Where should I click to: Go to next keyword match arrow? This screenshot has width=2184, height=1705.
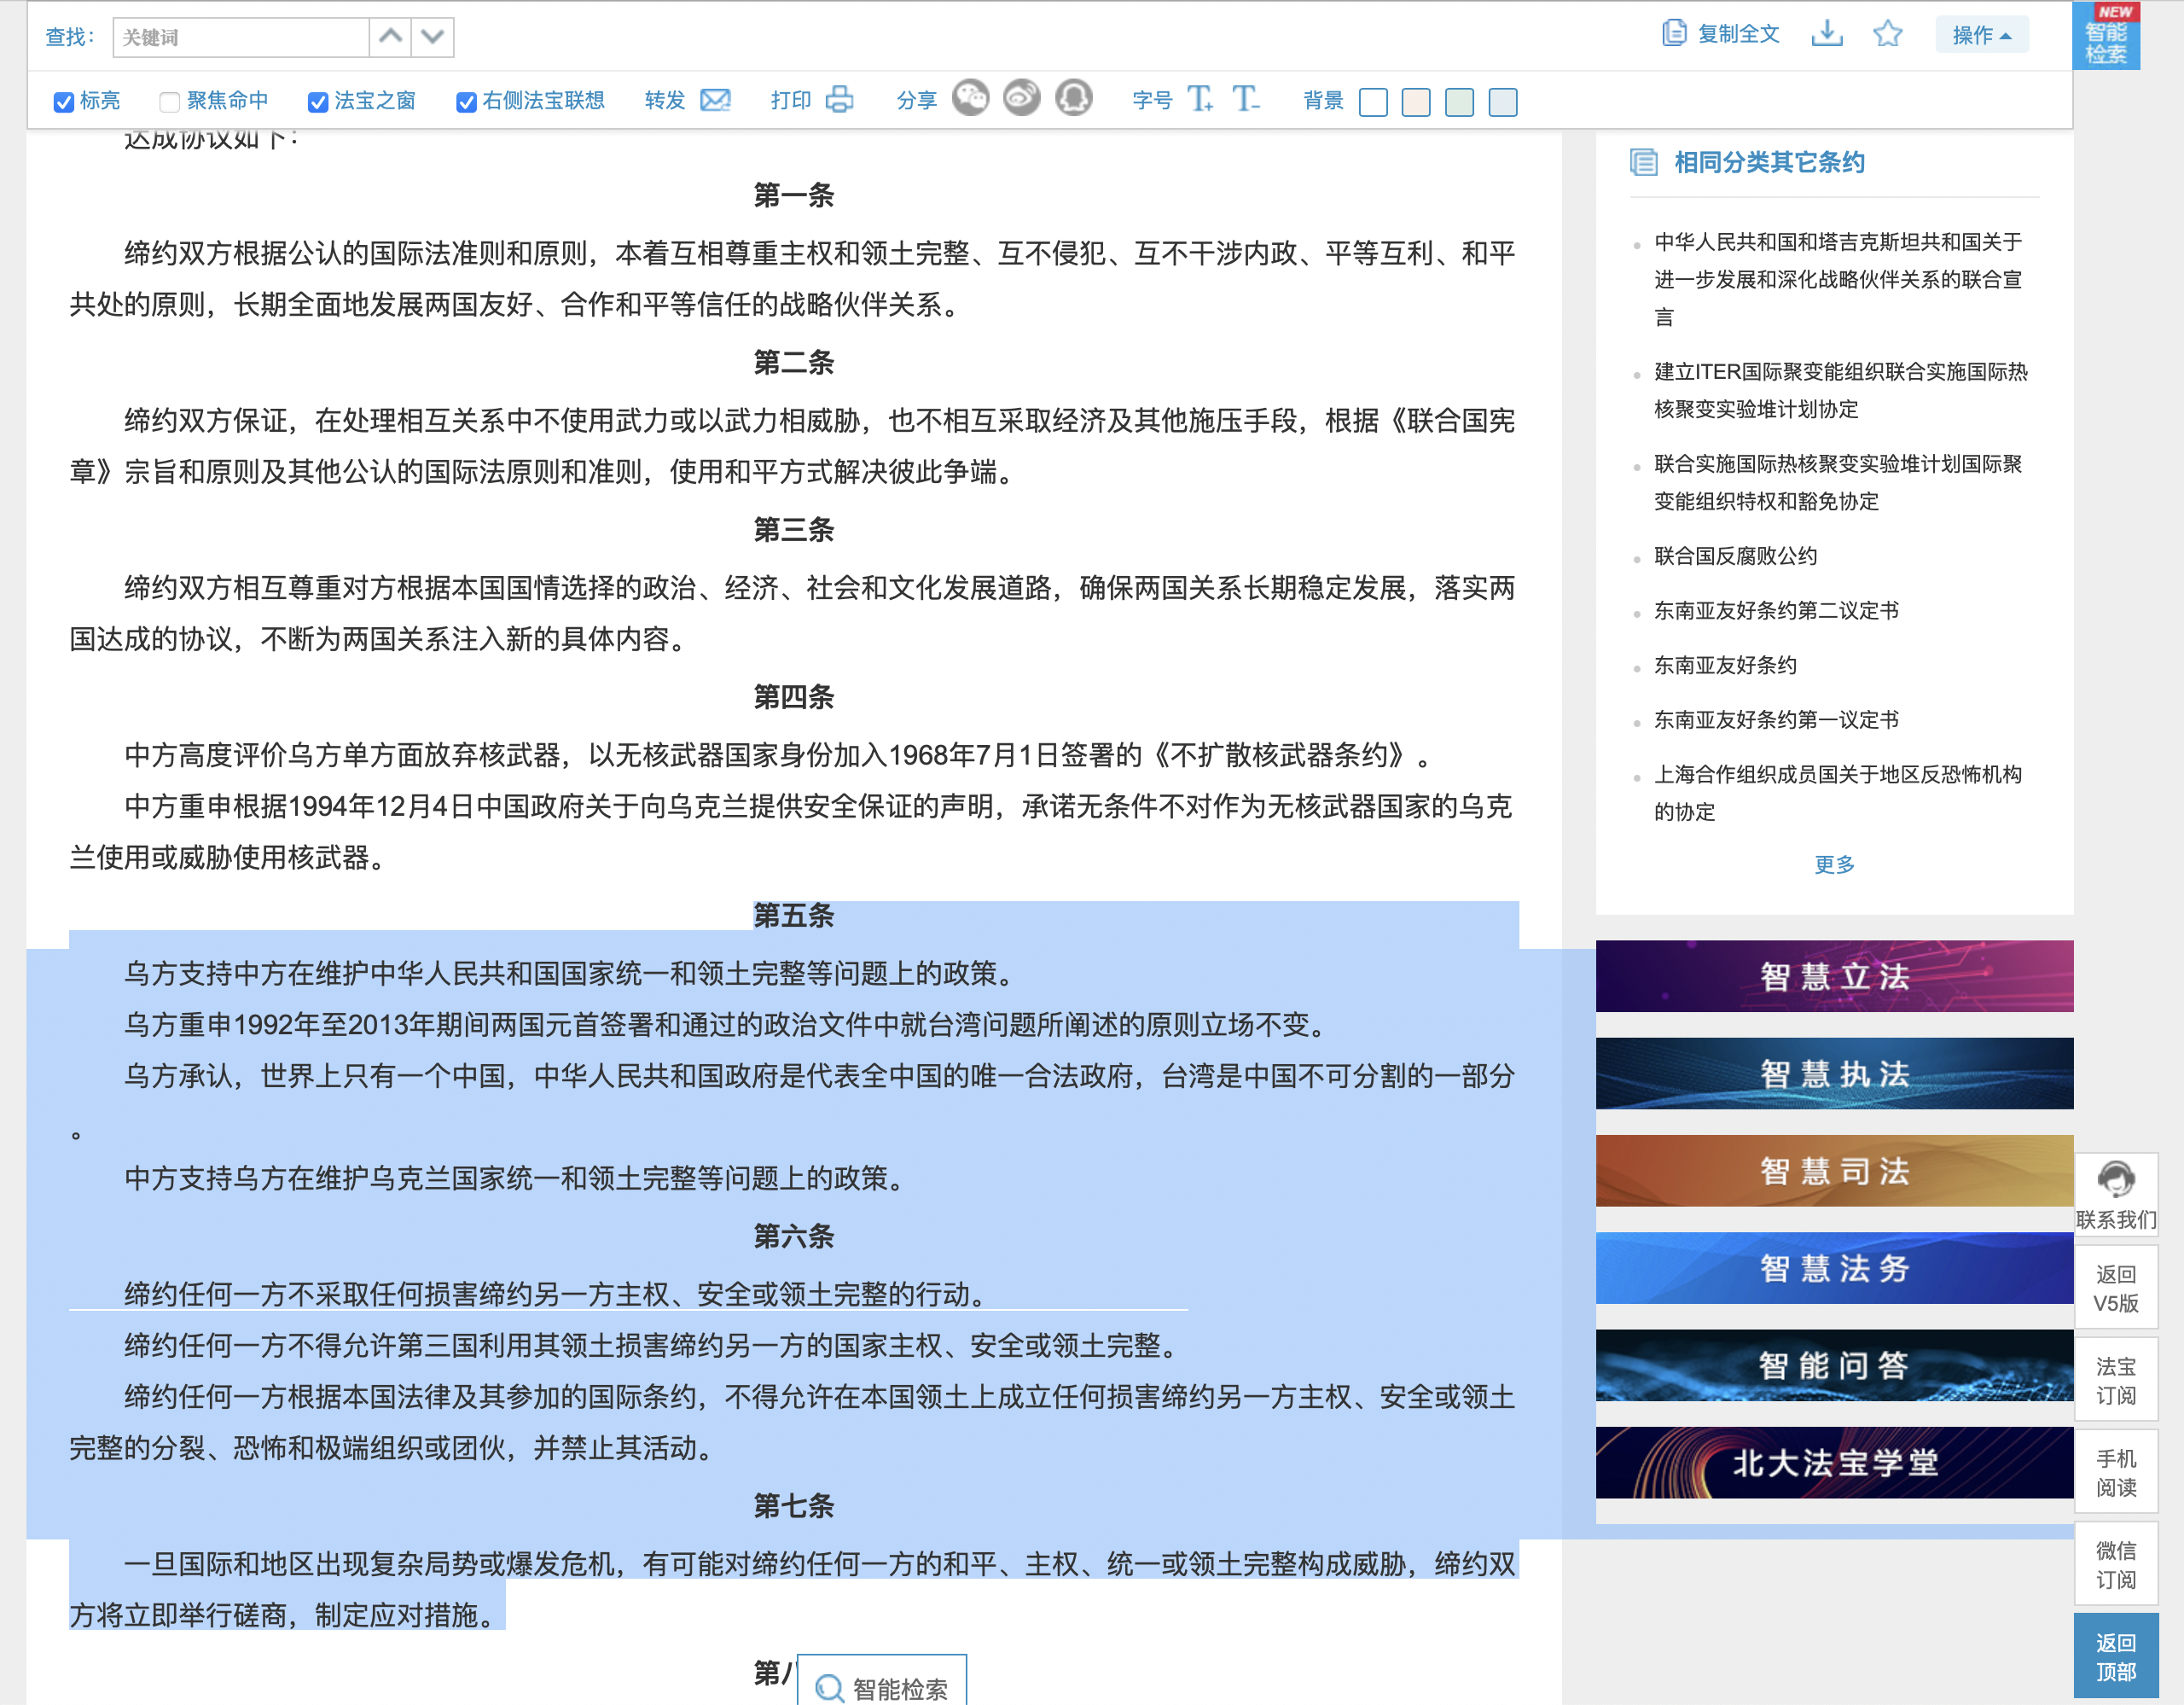pos(433,37)
